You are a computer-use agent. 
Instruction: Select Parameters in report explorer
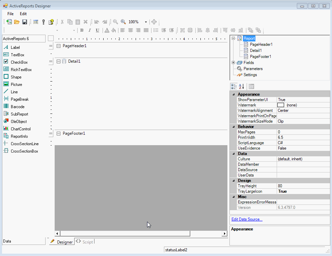coord(253,69)
